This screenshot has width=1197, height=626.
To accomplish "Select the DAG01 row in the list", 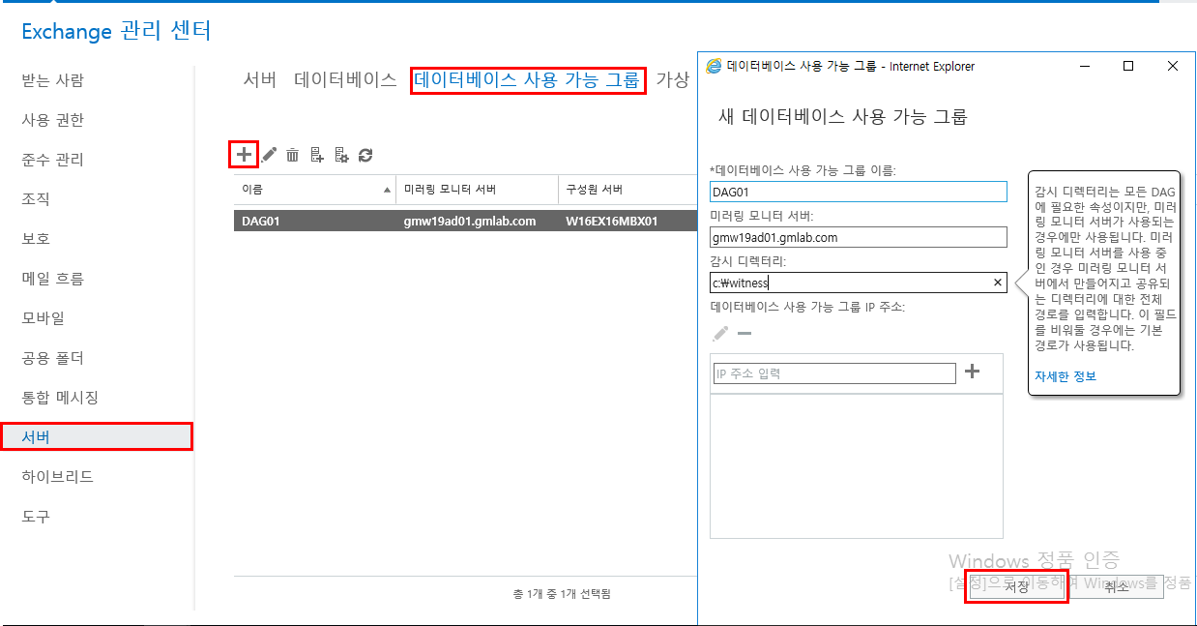I will (x=465, y=221).
